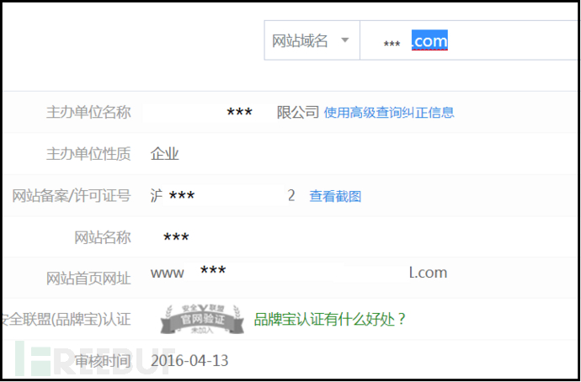
Task: Select the 网站备案/许可证号 label
Action: 72,196
